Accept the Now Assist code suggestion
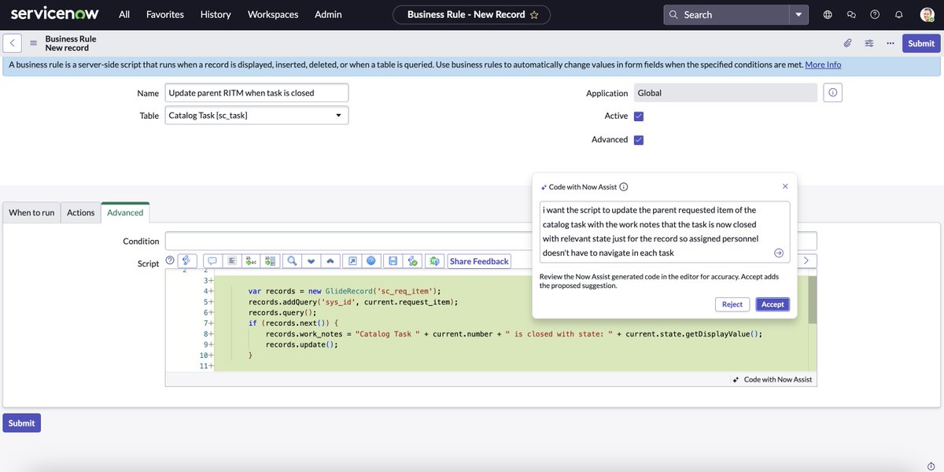 (x=773, y=304)
